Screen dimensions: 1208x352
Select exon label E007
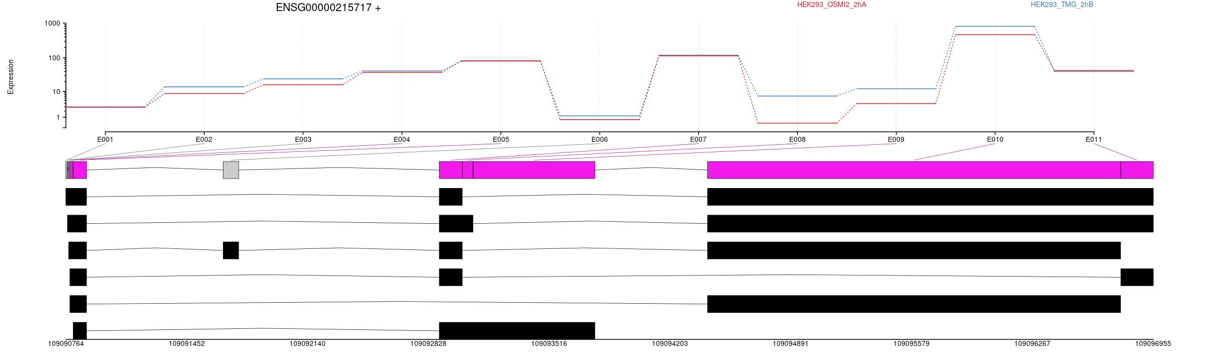698,139
